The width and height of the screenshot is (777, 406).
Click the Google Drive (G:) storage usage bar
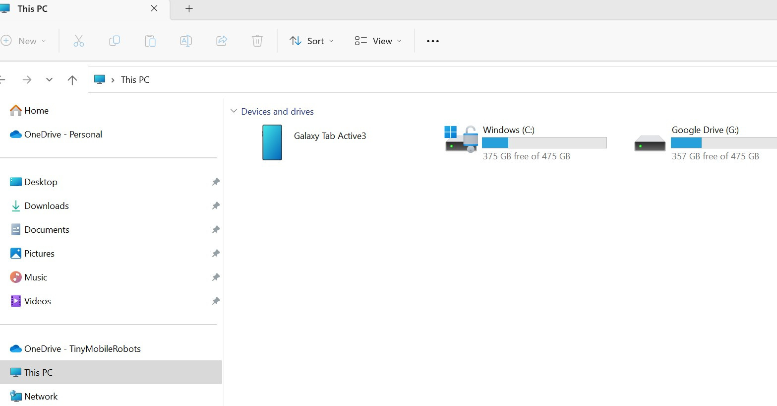723,143
